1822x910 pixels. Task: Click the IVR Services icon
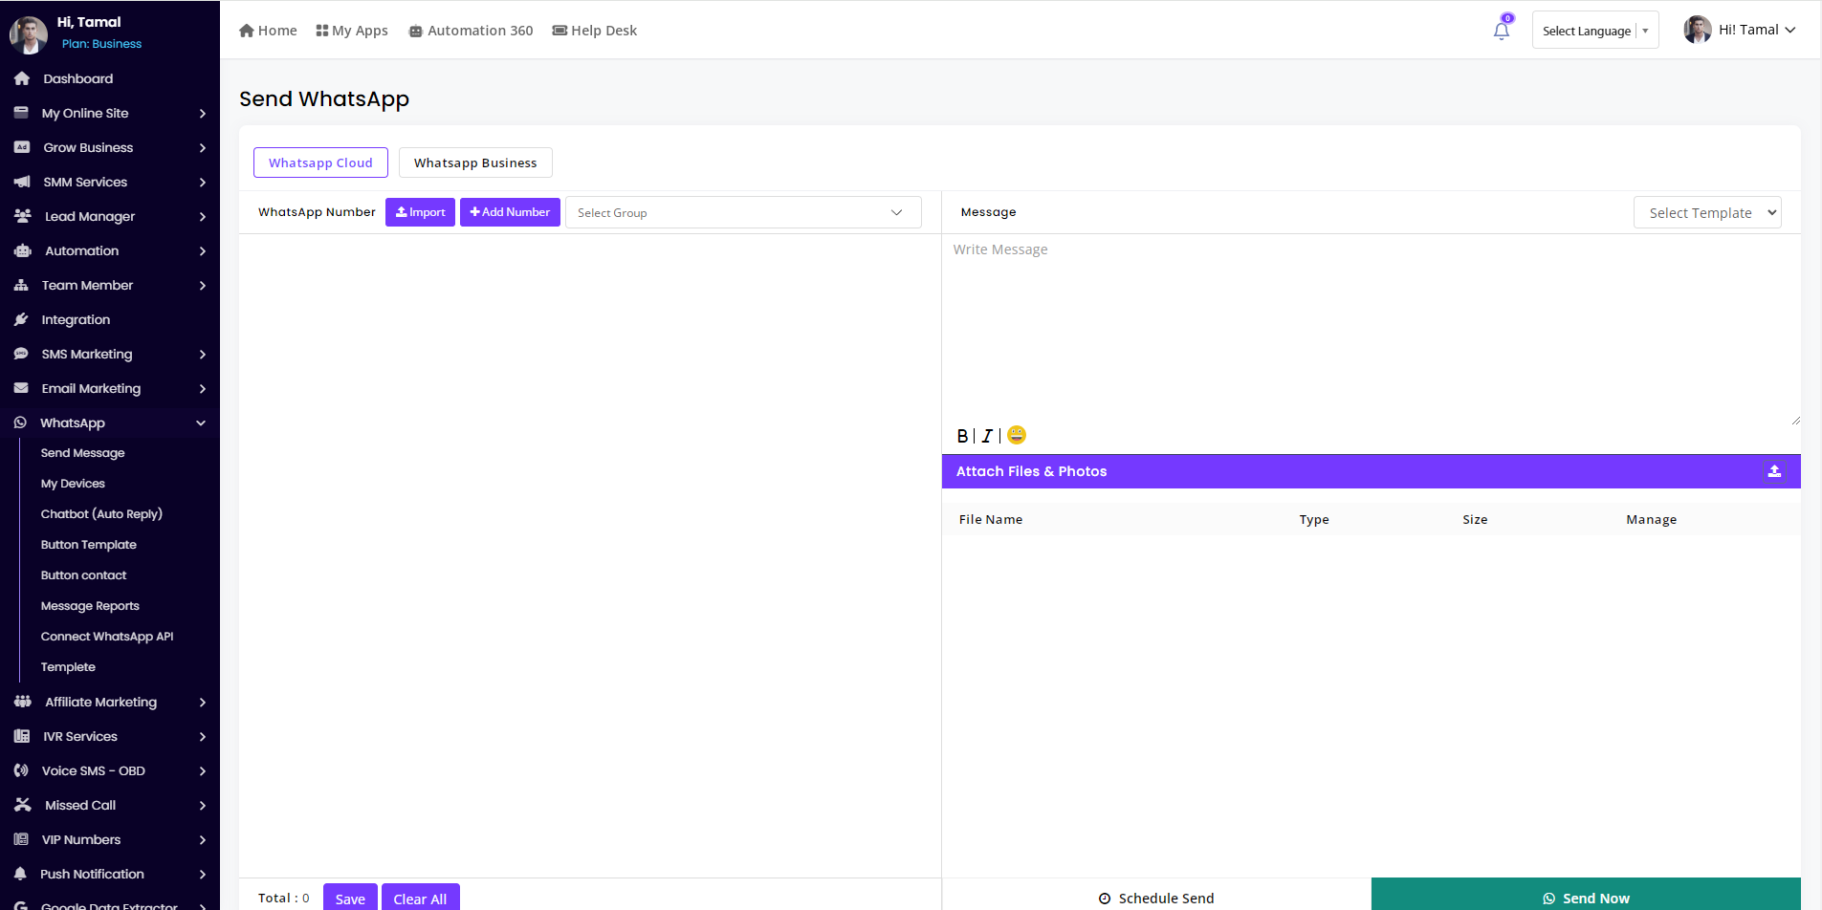[x=22, y=736]
